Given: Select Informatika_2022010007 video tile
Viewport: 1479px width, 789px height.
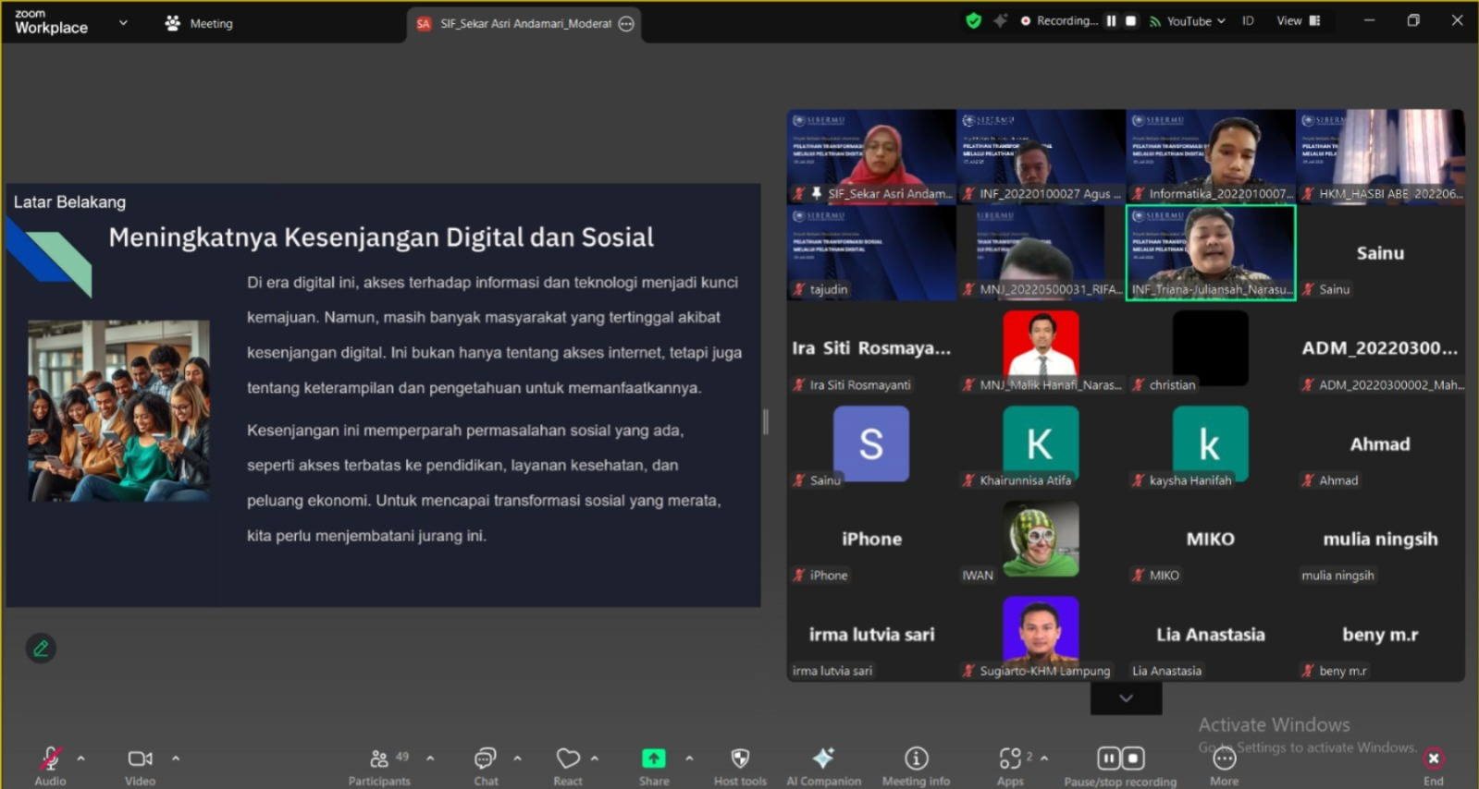Looking at the screenshot, I should click(x=1211, y=156).
